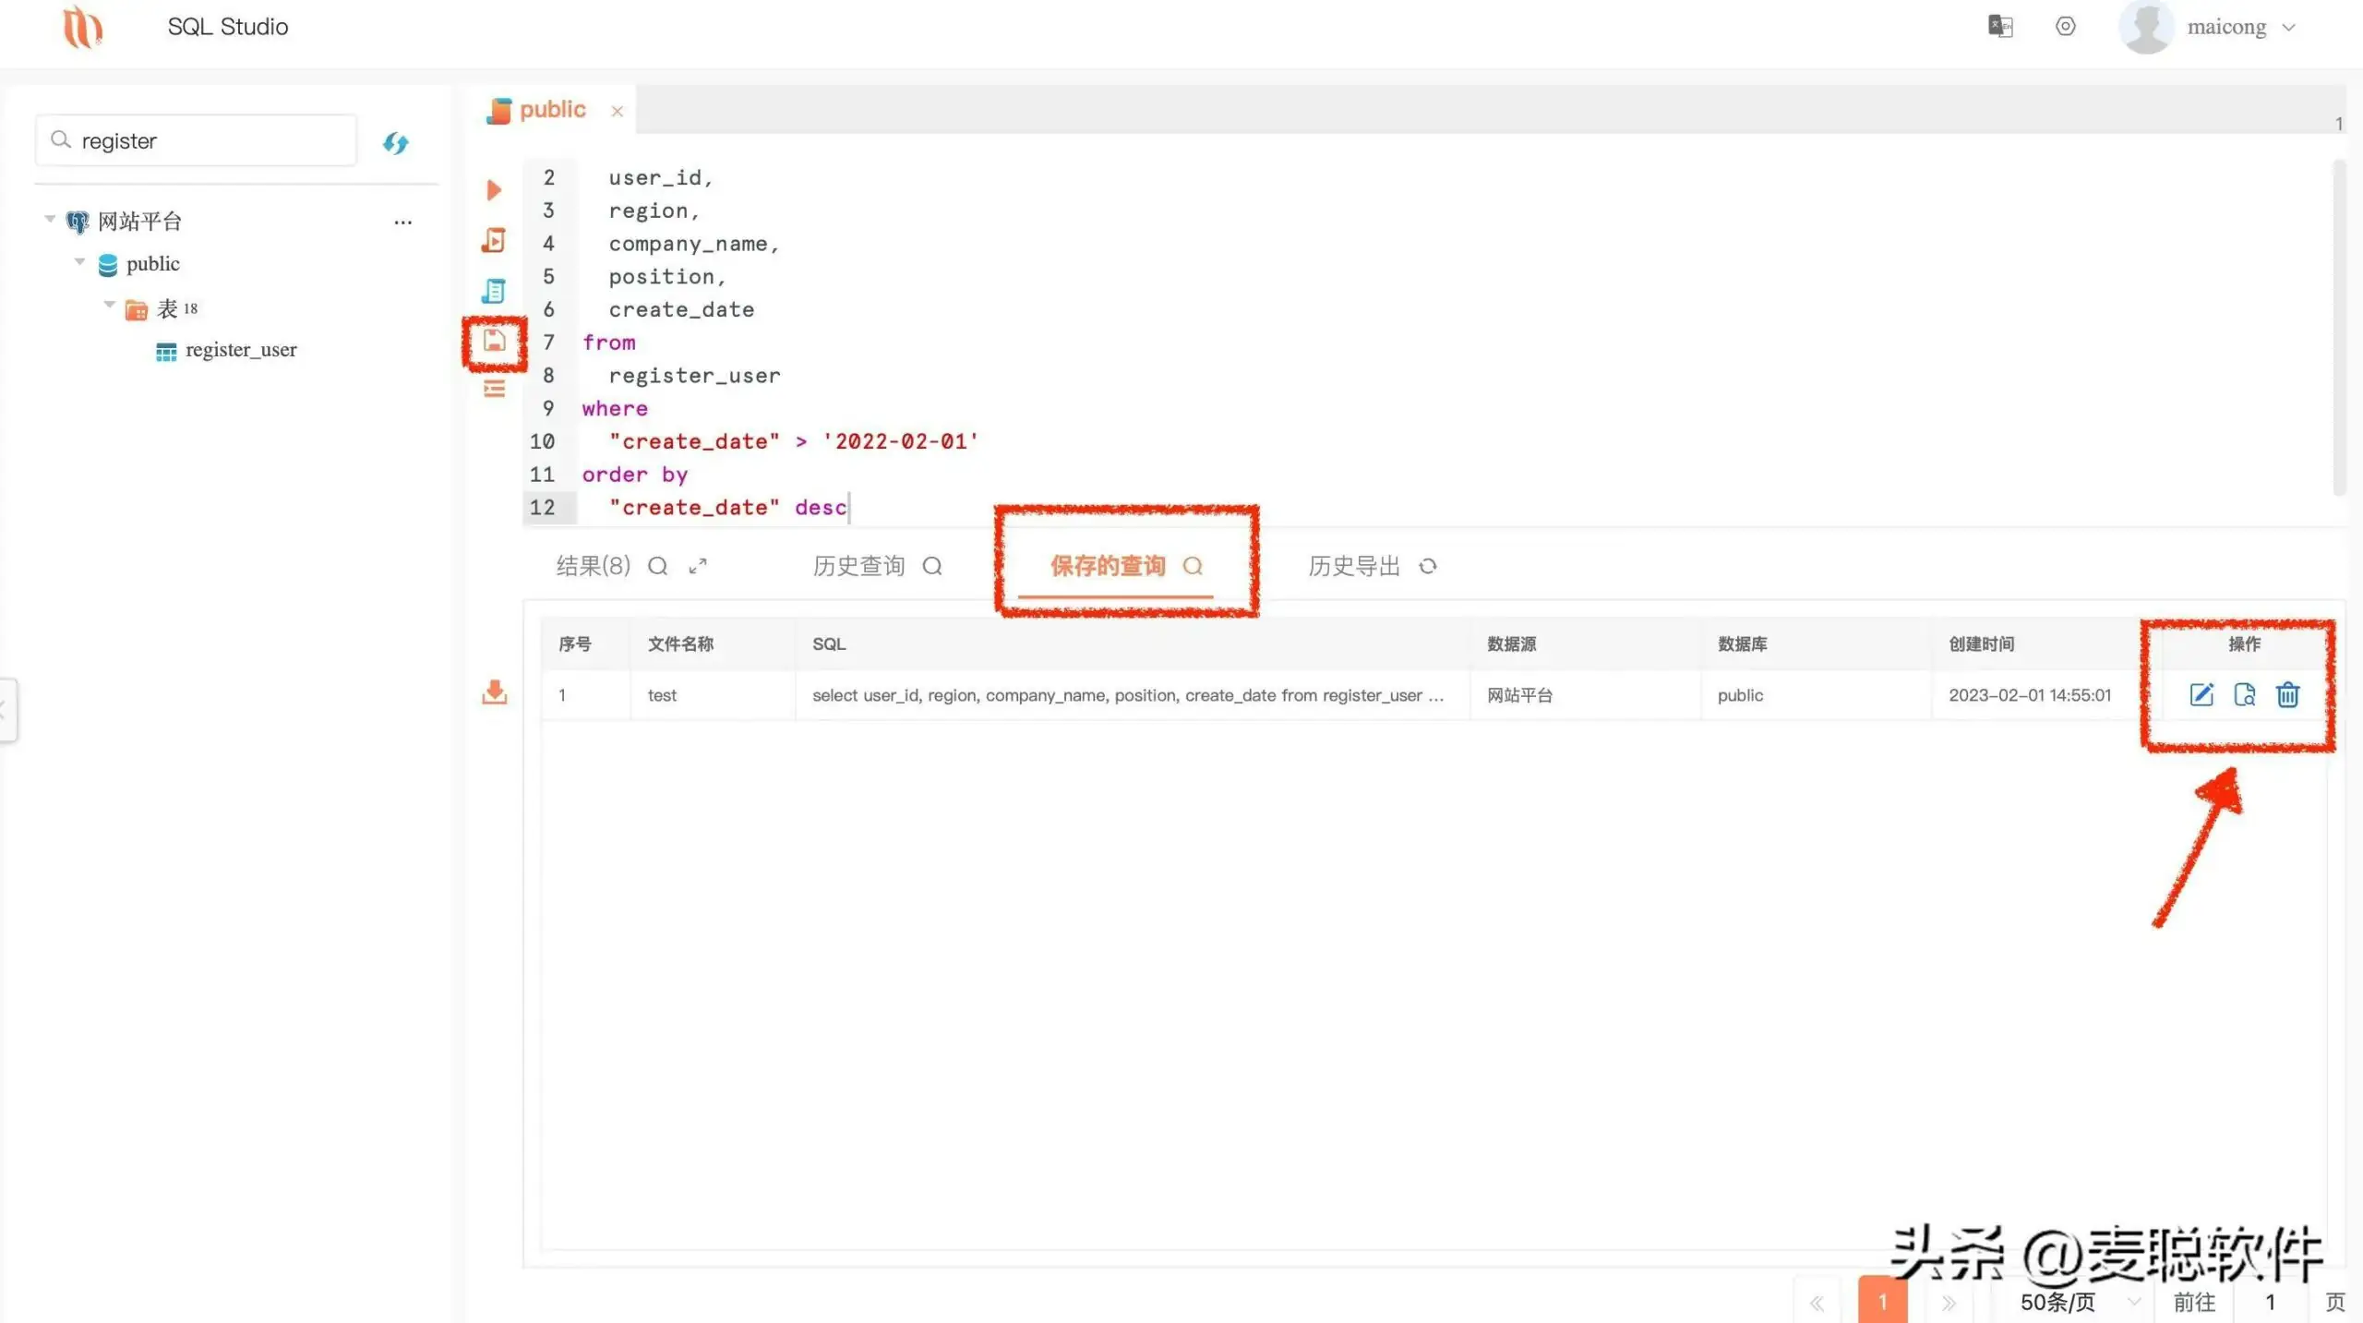Click the language switch icon in the header

click(2000, 26)
